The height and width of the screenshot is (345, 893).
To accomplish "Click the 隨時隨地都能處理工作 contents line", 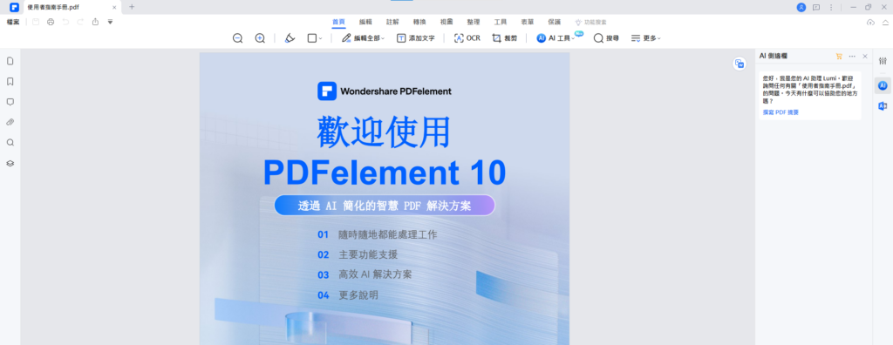I will (388, 234).
